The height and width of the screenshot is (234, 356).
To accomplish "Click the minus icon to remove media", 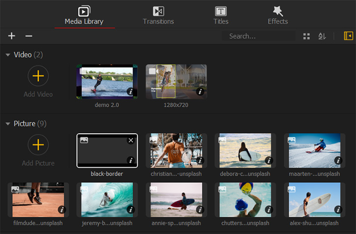I will click(28, 36).
